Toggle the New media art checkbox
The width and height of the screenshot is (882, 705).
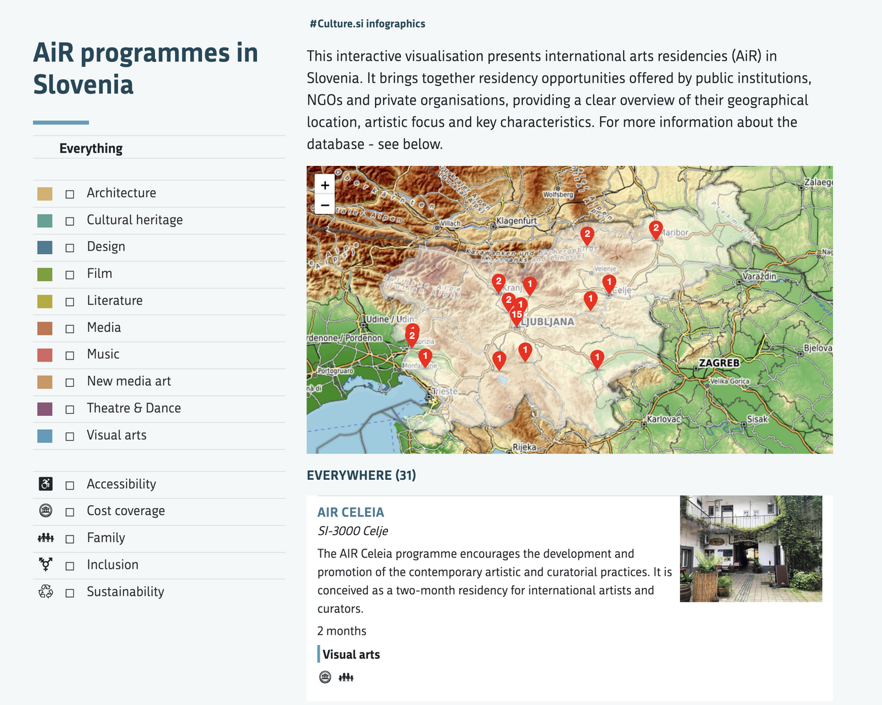[70, 382]
